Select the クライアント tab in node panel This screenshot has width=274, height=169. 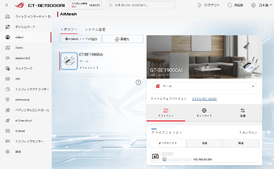pyautogui.click(x=166, y=113)
